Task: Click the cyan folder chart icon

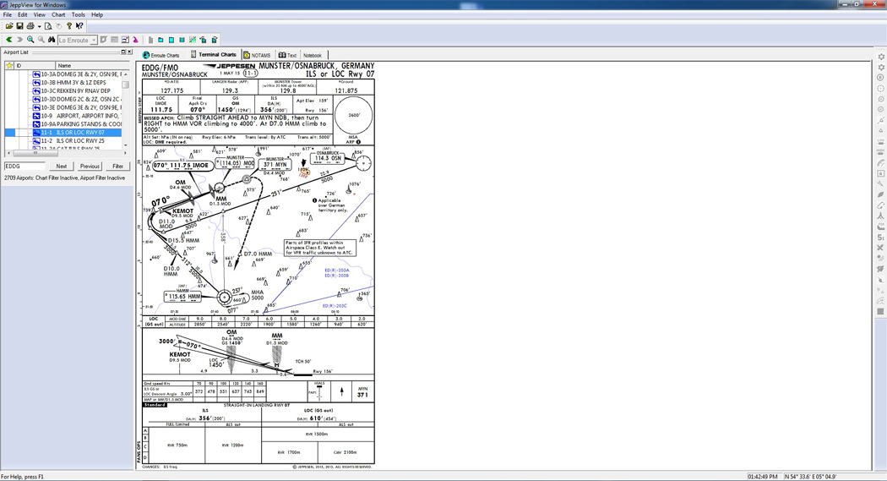Action: click(161, 41)
